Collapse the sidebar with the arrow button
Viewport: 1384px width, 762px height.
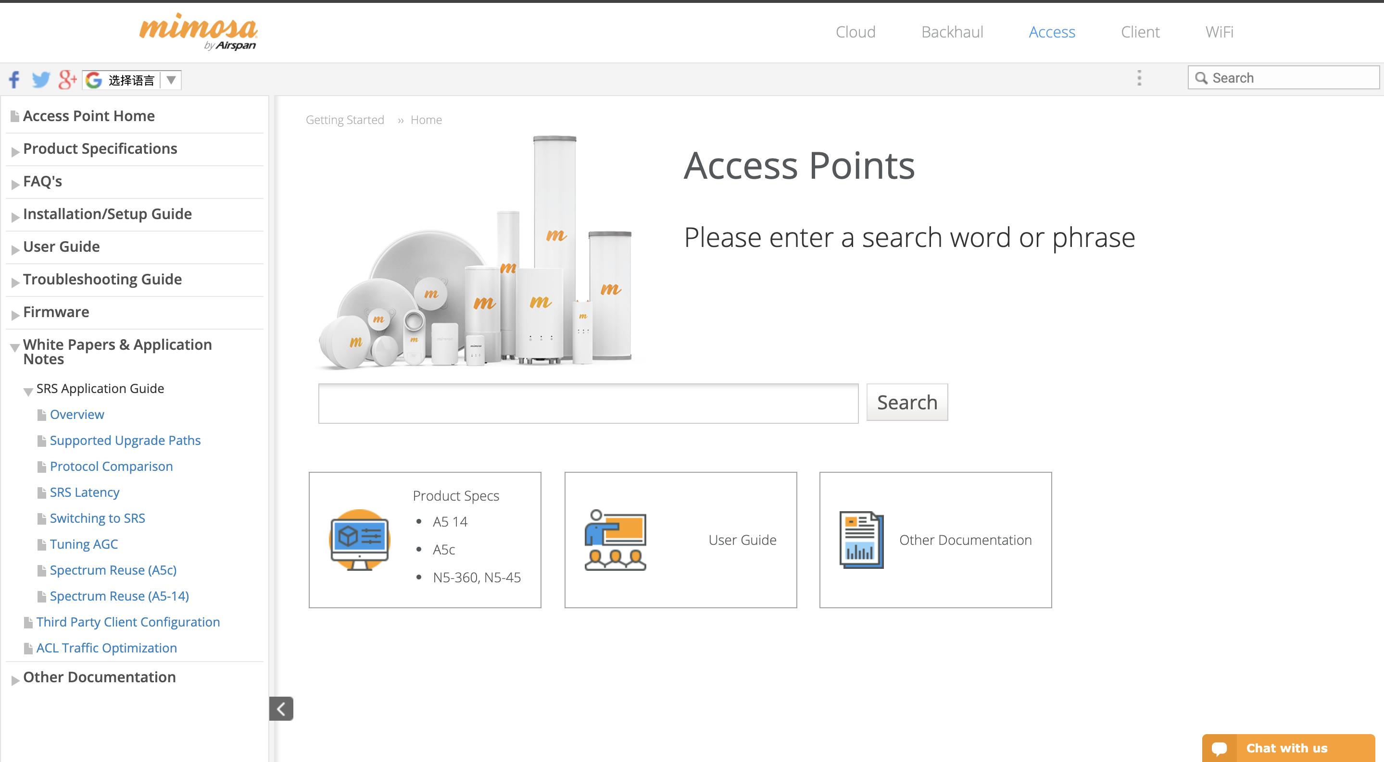pos(281,708)
